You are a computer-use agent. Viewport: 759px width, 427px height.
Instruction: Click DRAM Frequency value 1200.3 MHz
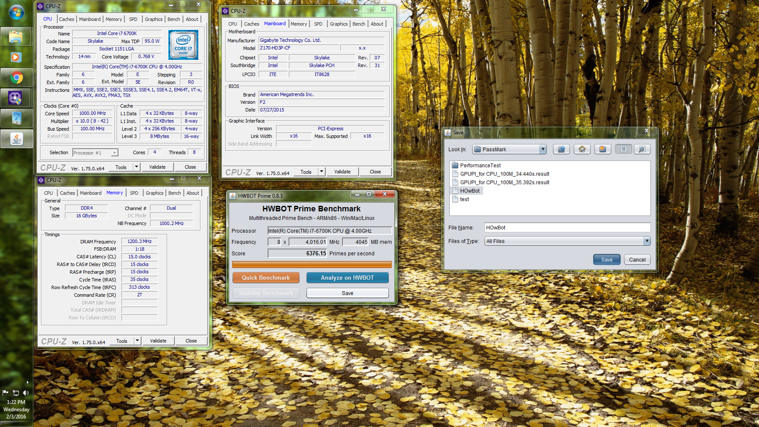[140, 241]
